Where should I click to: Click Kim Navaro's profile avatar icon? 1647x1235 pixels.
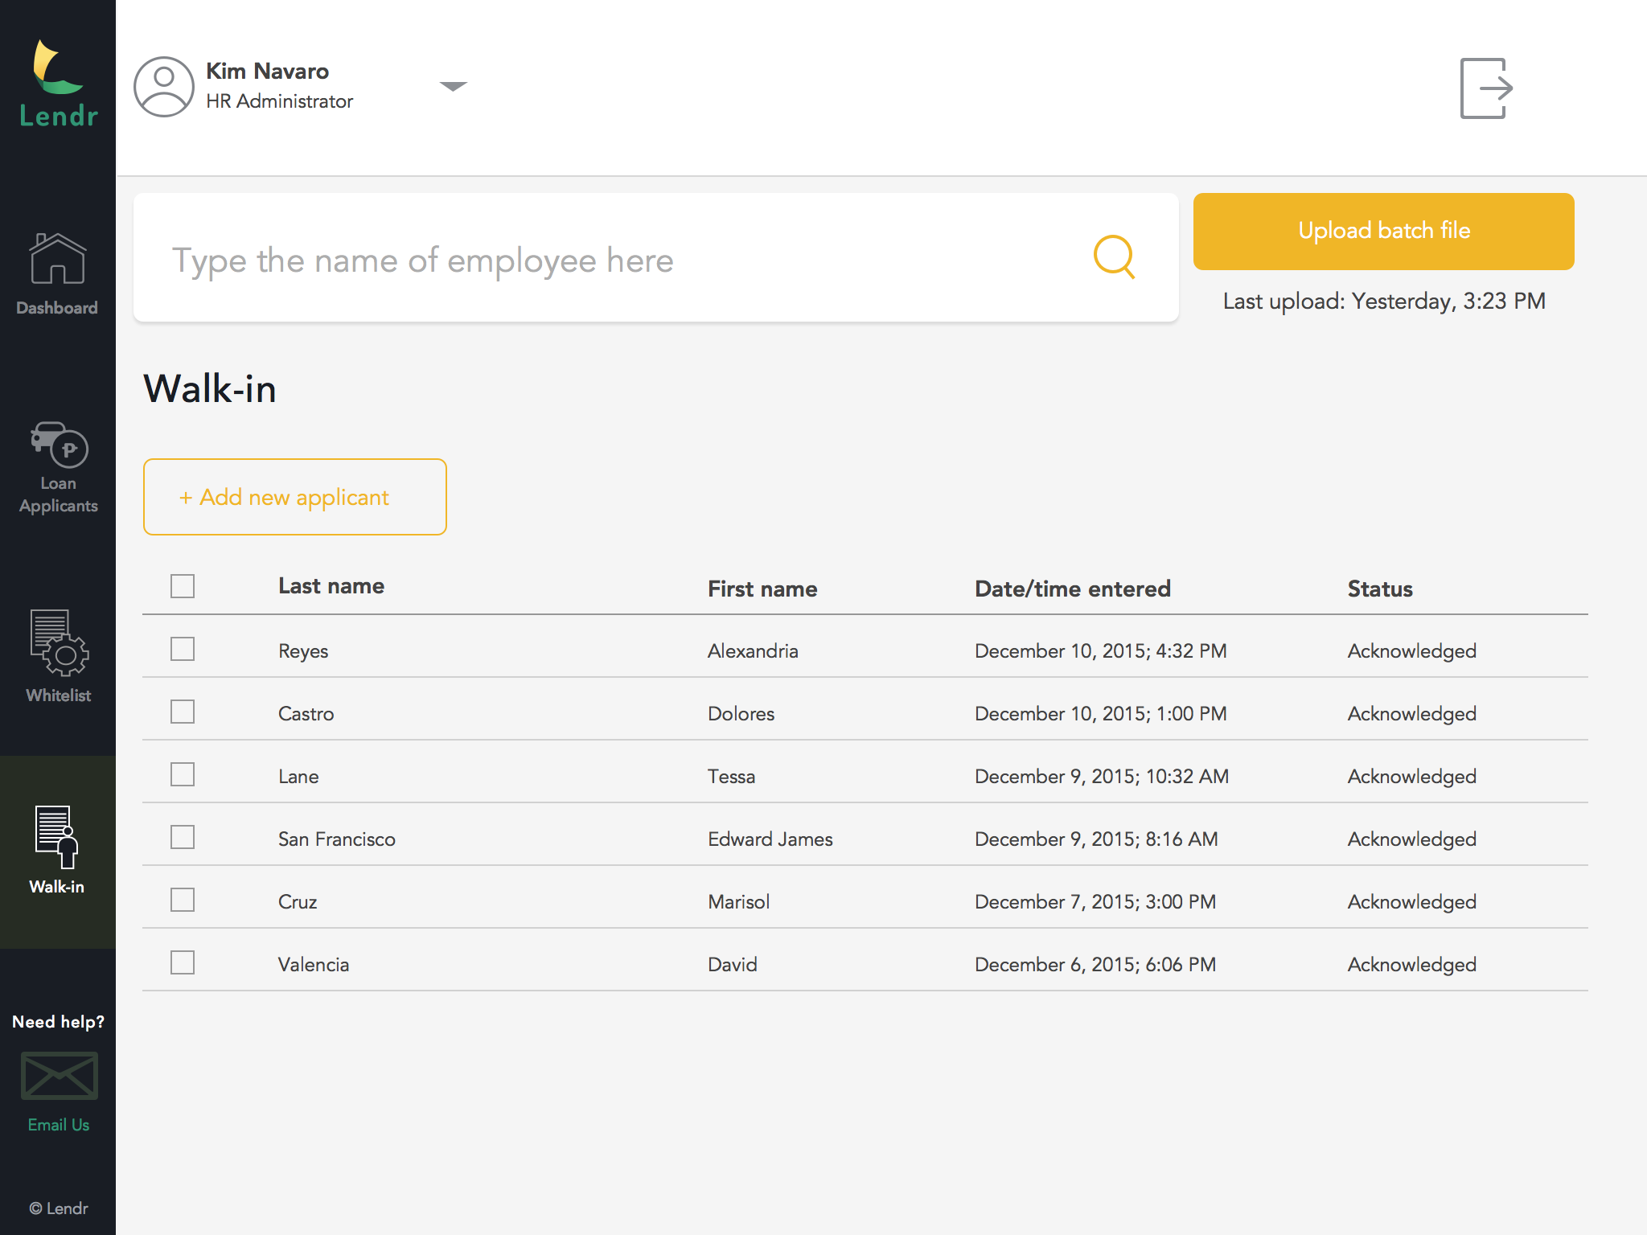point(164,87)
